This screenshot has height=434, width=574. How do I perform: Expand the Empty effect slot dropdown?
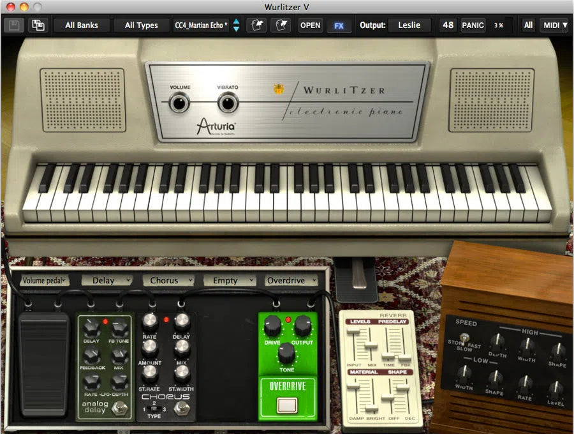229,280
